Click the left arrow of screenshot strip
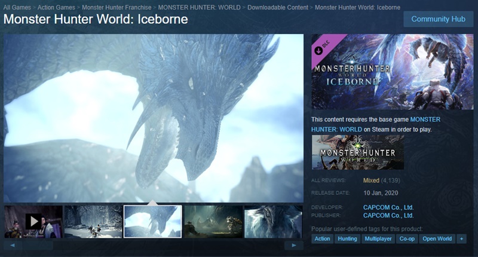Viewport: 478px width, 257px height. pyautogui.click(x=13, y=245)
